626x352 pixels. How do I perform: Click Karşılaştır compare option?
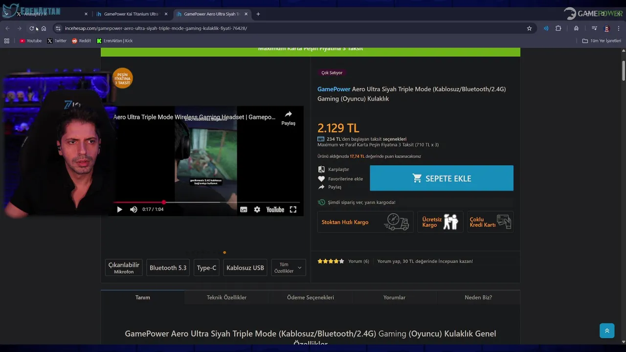pos(334,169)
